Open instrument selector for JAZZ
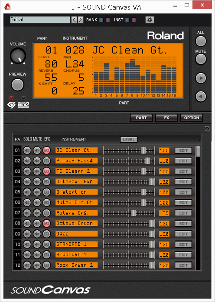This screenshot has width=215, height=302. (77, 234)
